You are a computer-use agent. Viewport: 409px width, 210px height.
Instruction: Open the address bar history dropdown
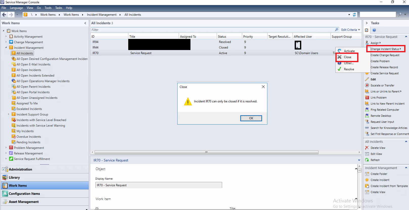(349, 15)
